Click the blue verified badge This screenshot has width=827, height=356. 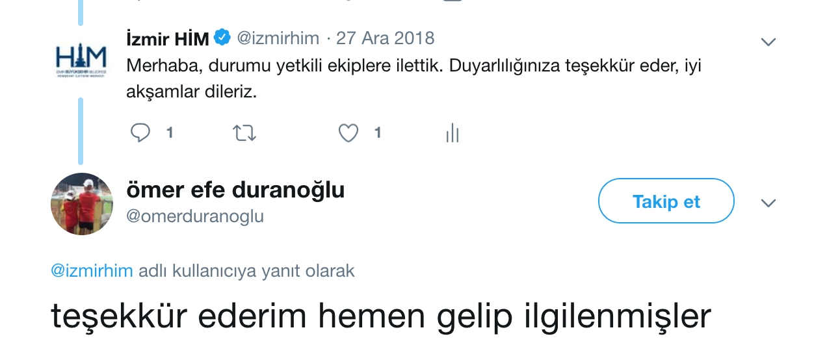point(222,38)
